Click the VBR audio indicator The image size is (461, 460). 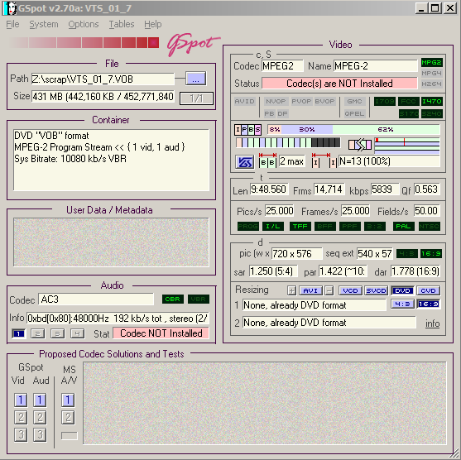click(199, 299)
